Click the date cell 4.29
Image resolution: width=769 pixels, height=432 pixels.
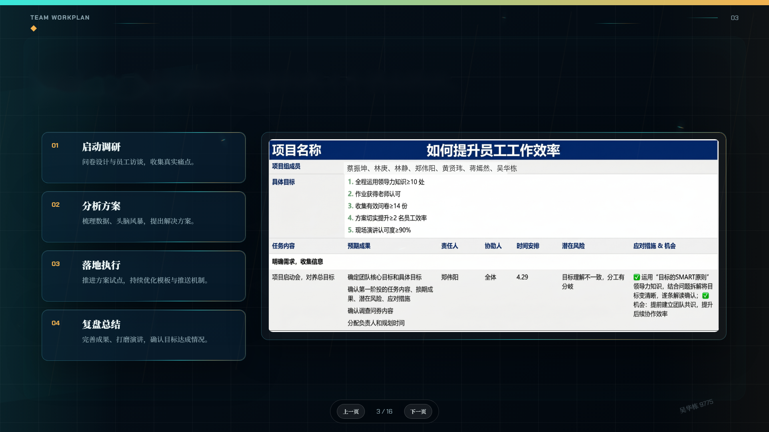tap(522, 277)
